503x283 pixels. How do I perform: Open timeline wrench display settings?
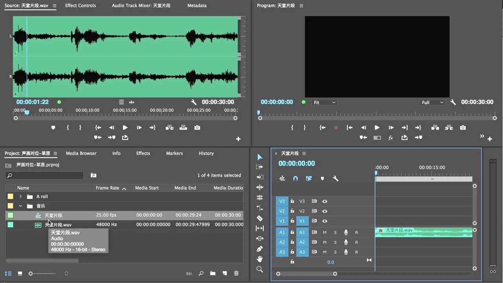point(336,178)
